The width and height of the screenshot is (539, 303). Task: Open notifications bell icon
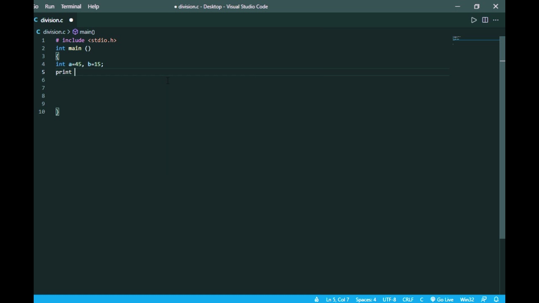click(496, 300)
